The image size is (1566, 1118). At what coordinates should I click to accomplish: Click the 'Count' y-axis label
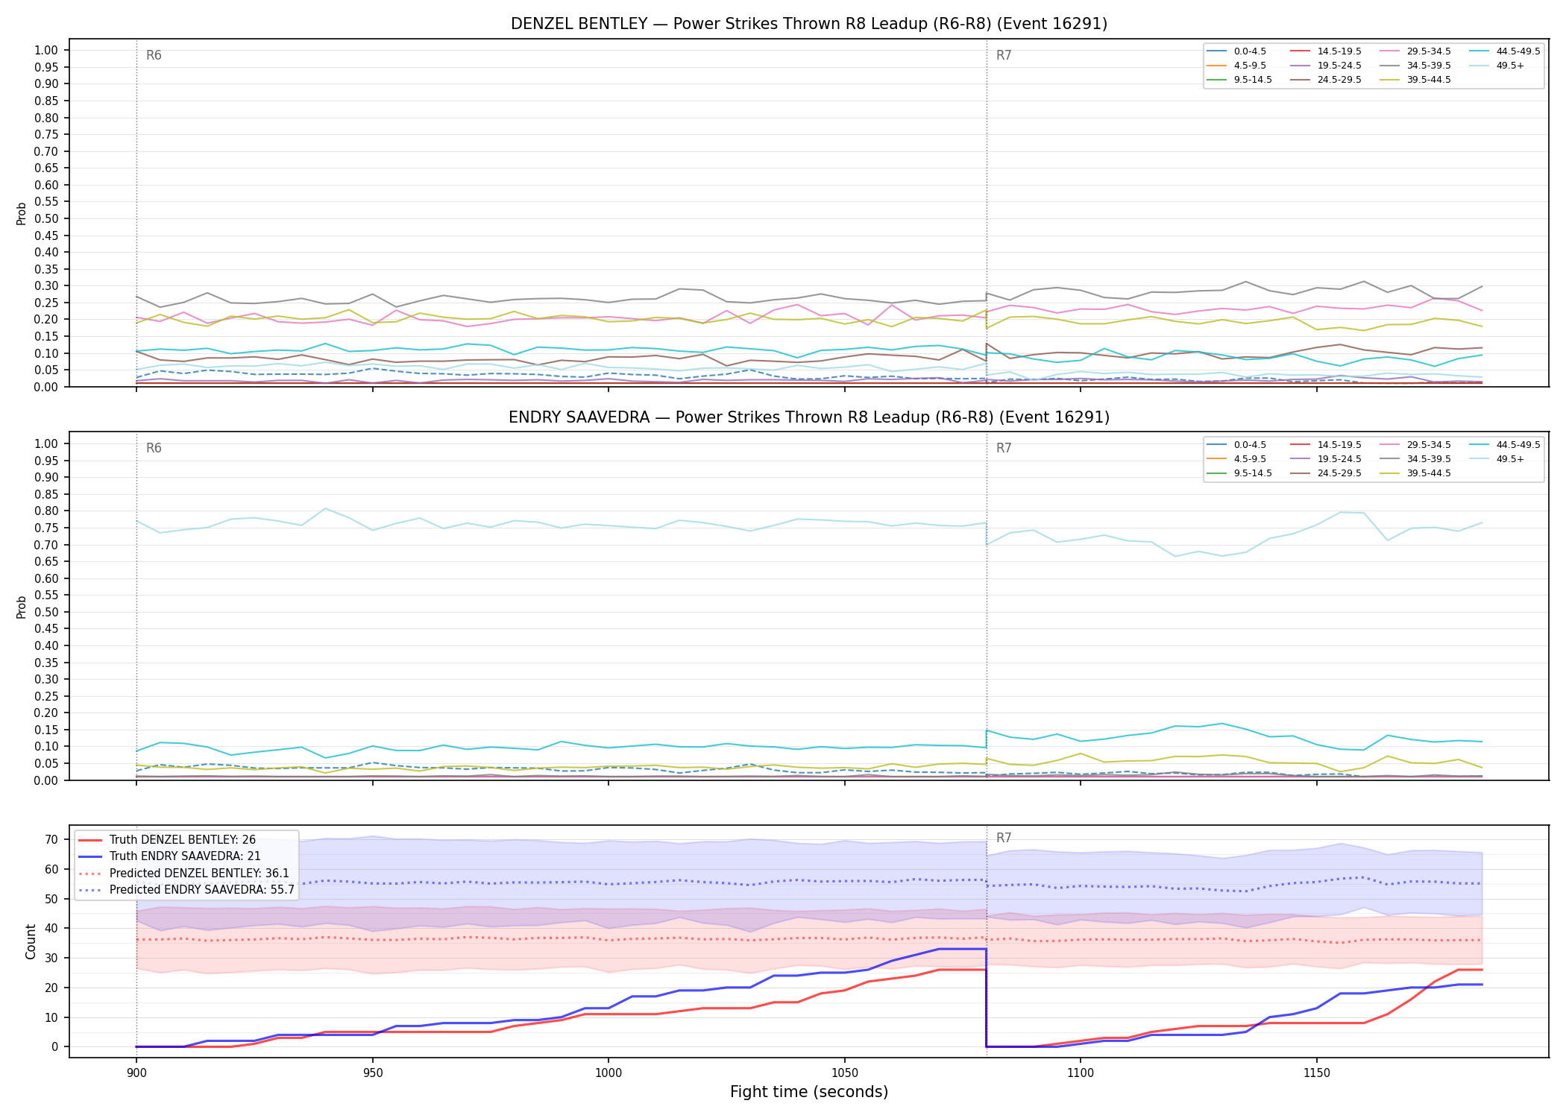(x=31, y=941)
